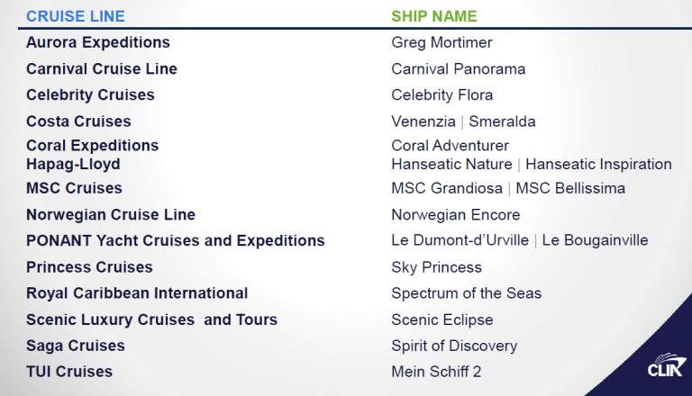Click the CLIA logo in the corner

[667, 365]
